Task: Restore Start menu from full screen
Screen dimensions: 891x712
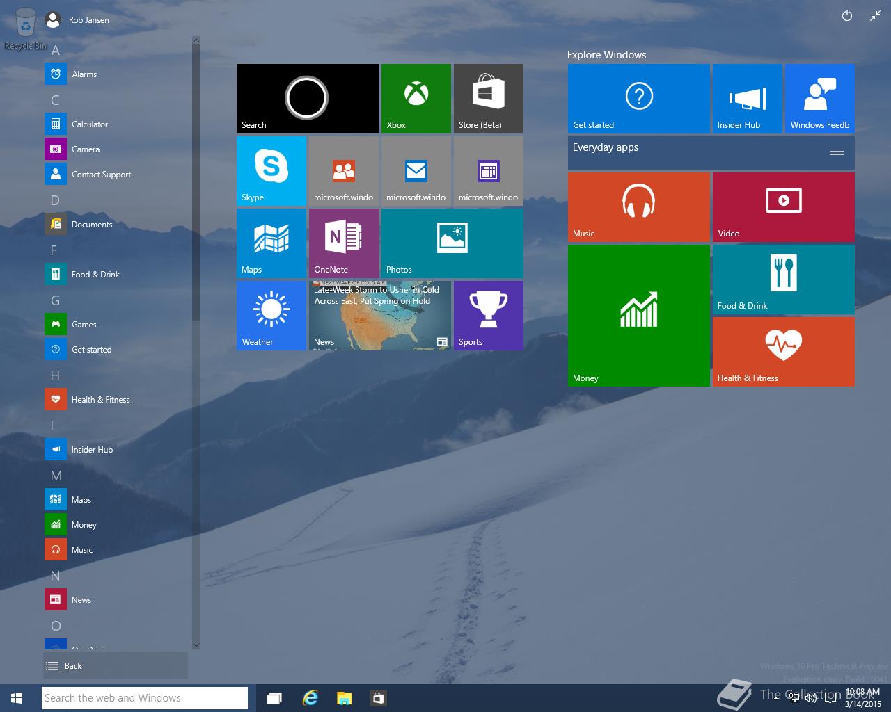Action: pyautogui.click(x=876, y=16)
